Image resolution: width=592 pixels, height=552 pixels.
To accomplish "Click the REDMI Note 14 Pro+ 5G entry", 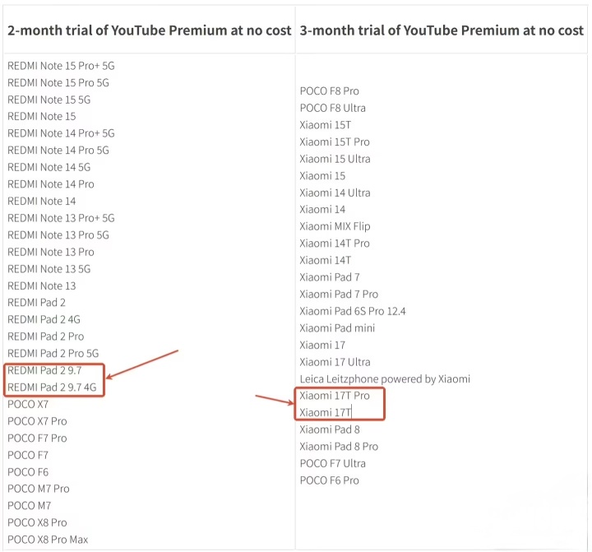I will pyautogui.click(x=61, y=133).
